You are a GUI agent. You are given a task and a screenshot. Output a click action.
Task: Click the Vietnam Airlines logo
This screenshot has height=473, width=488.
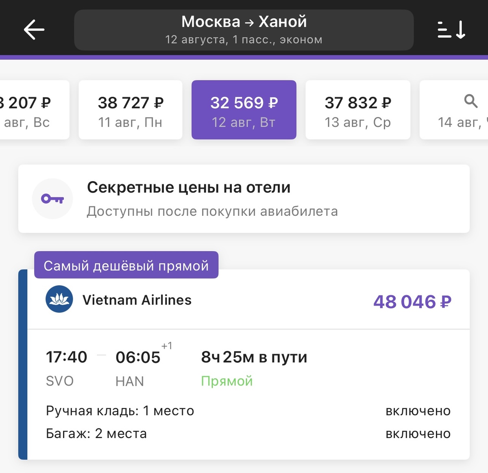click(60, 299)
